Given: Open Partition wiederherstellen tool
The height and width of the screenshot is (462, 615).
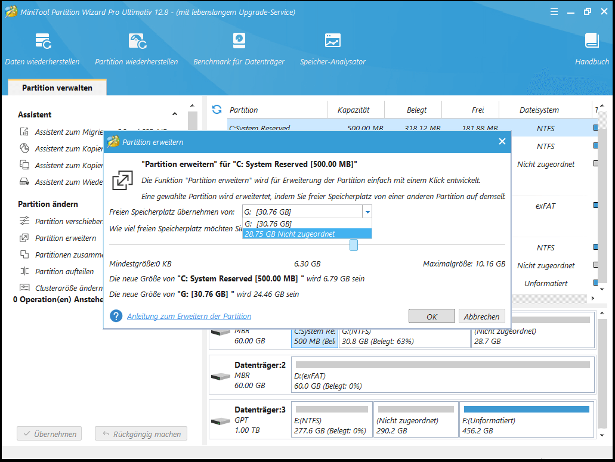Looking at the screenshot, I should [x=137, y=49].
